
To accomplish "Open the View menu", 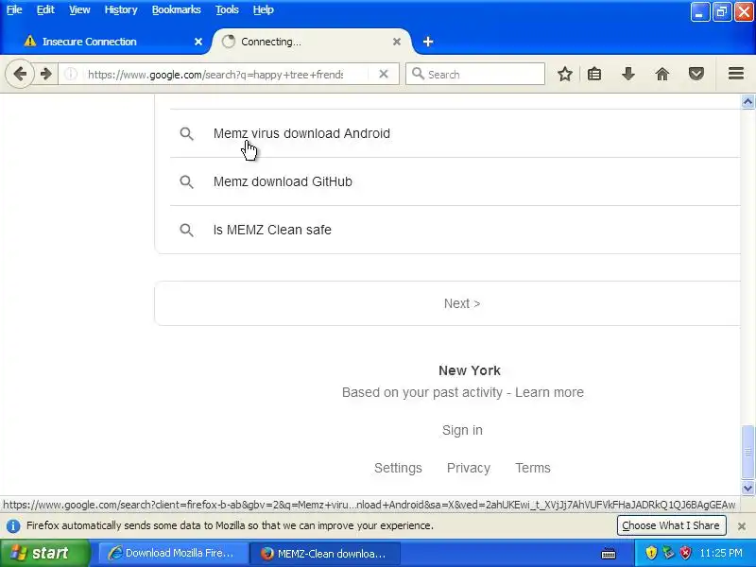I will [79, 9].
